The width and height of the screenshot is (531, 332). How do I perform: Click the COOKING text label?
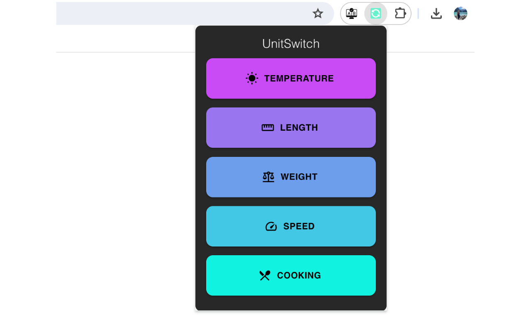click(x=298, y=275)
